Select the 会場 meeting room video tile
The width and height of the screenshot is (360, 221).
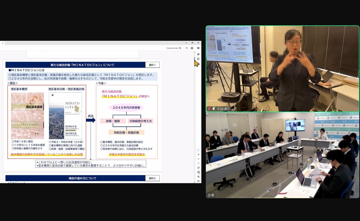point(282,155)
